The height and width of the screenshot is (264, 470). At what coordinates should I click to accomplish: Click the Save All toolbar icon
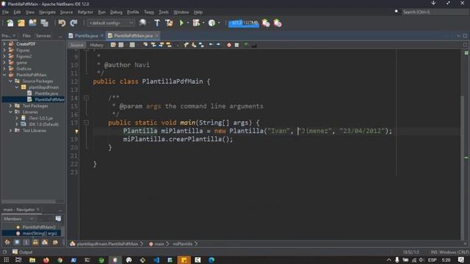click(x=44, y=23)
